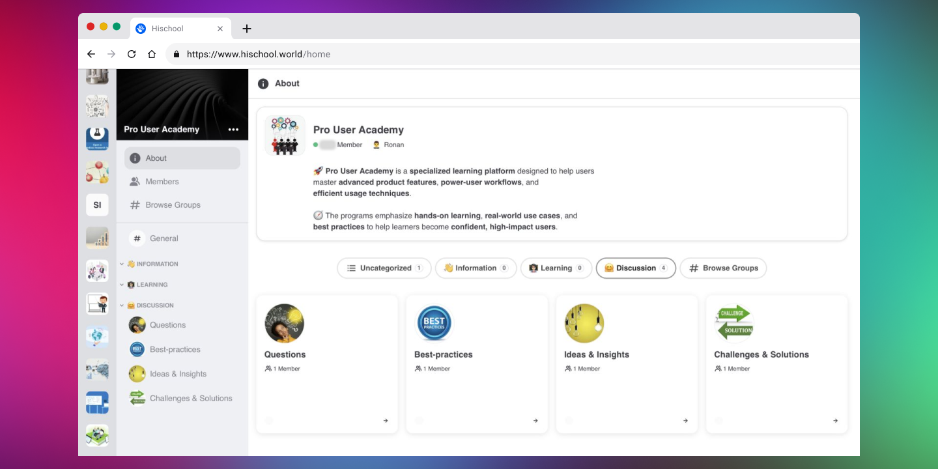Click the Ideas & Insights card title
938x469 pixels.
(x=597, y=354)
